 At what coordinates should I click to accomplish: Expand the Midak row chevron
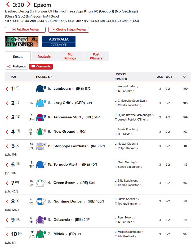(x=7, y=234)
